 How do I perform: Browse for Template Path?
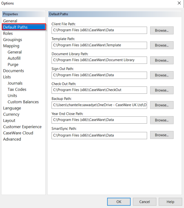[x=162, y=45]
